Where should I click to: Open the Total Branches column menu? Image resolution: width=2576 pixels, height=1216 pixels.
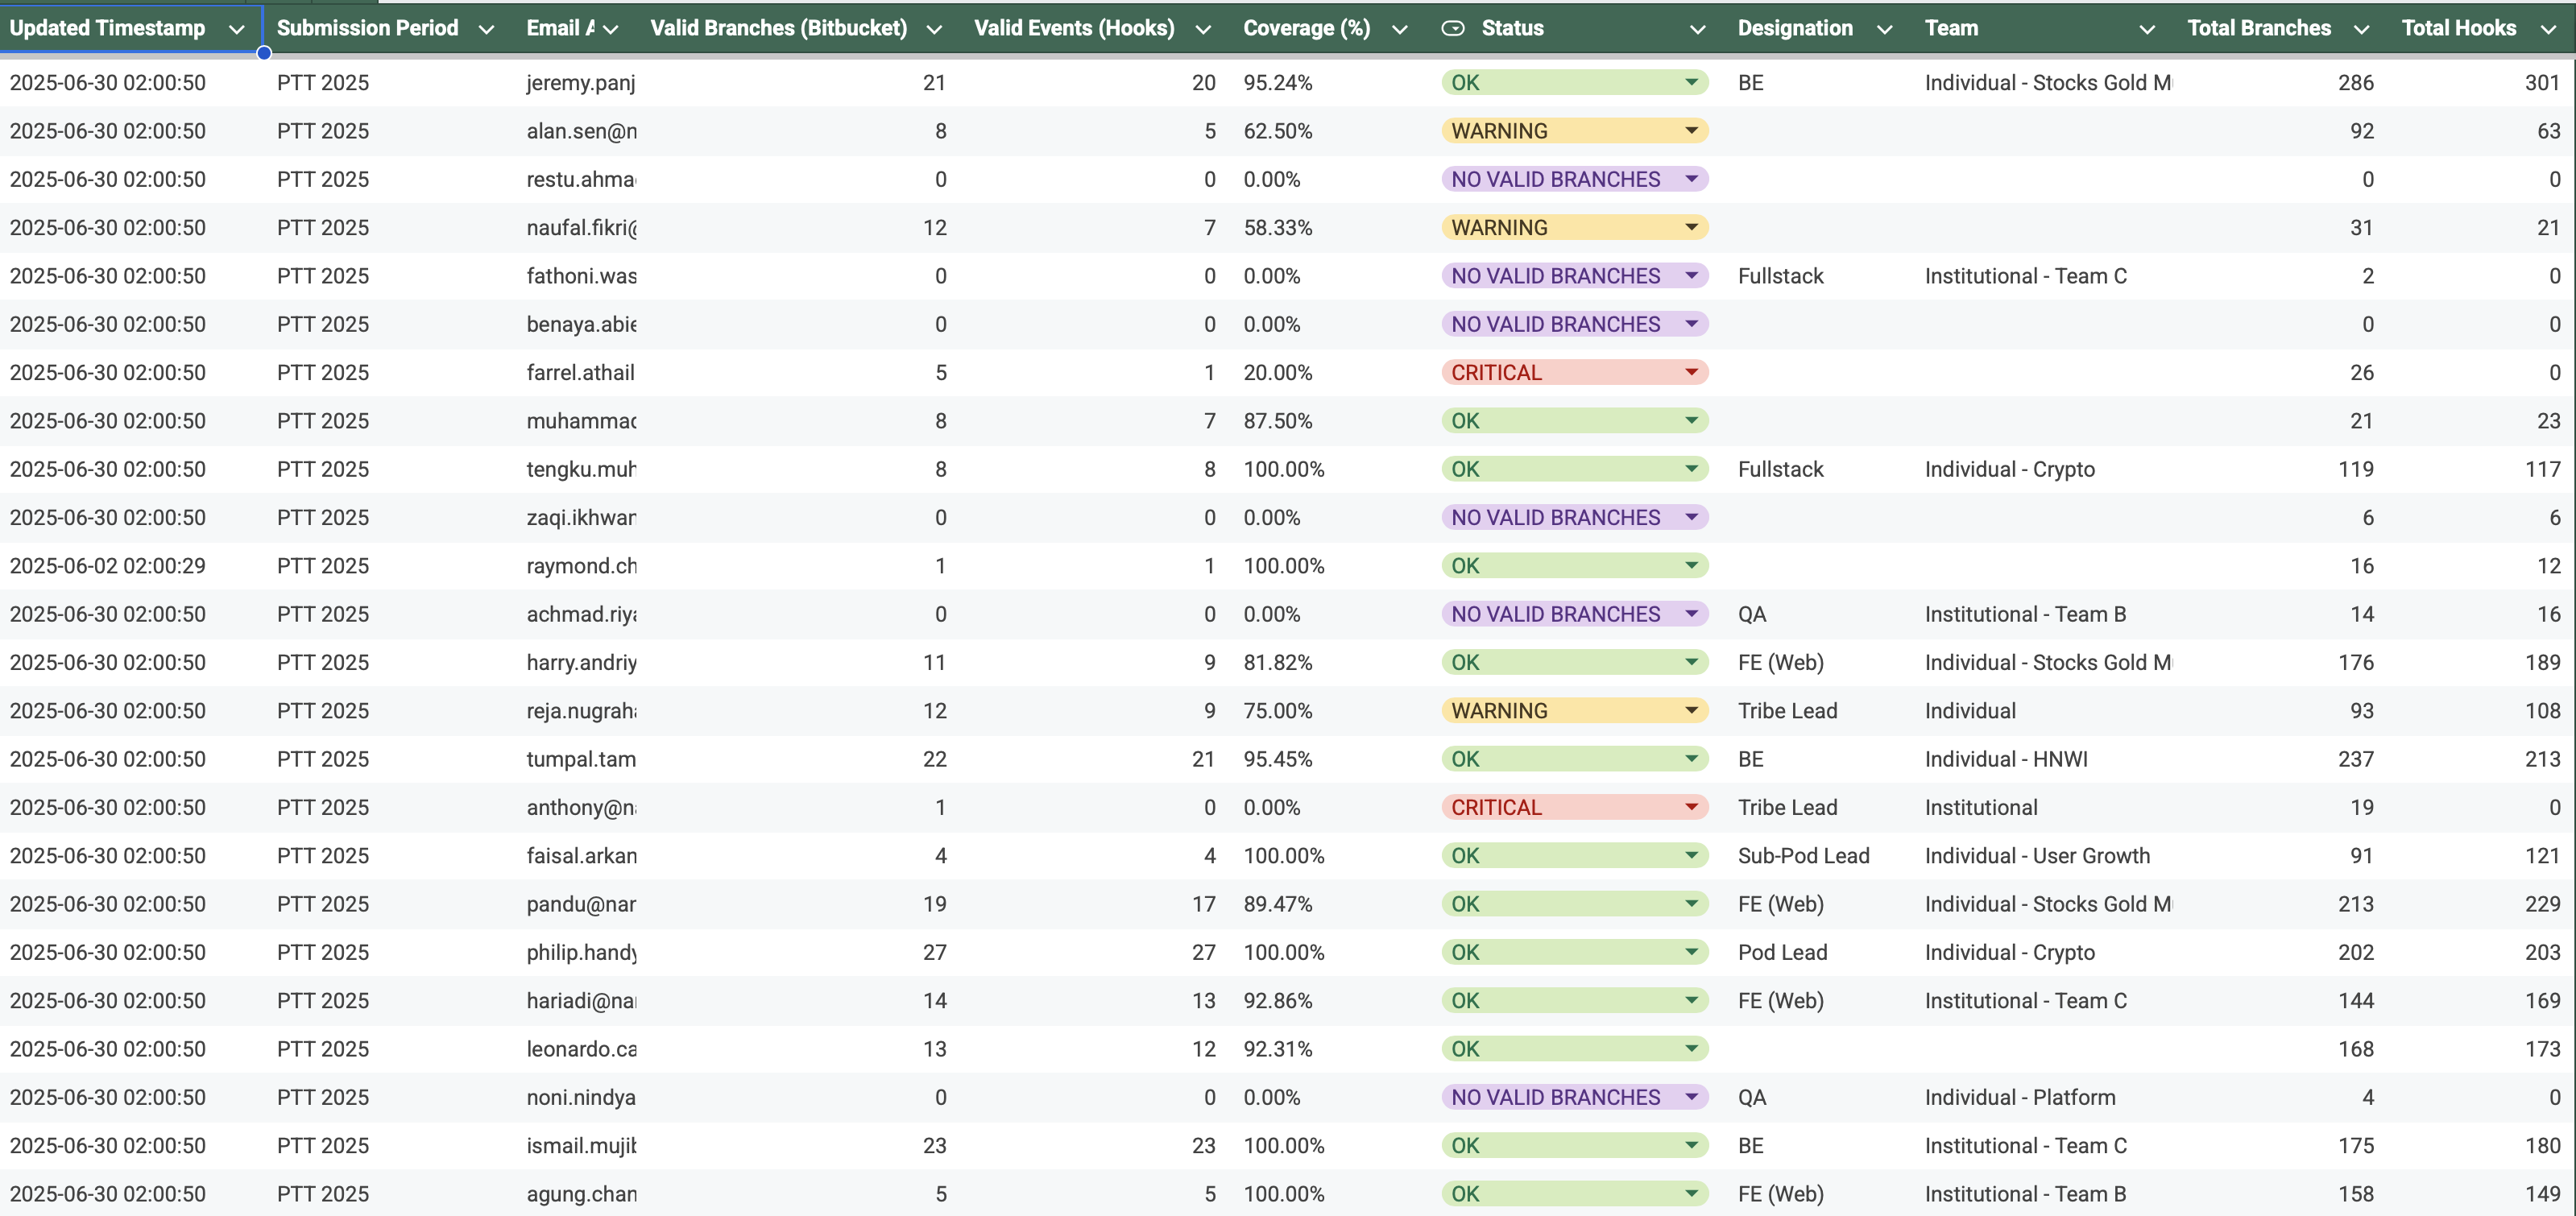(2361, 28)
